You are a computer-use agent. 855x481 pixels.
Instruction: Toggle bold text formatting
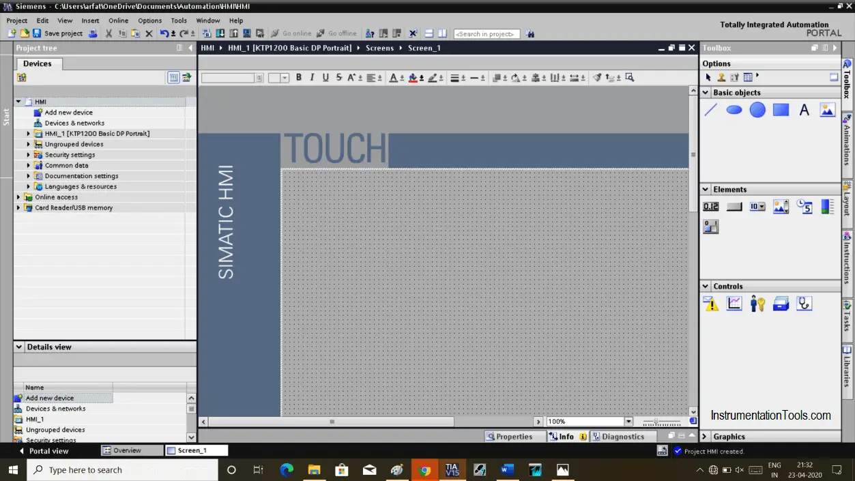coord(299,78)
